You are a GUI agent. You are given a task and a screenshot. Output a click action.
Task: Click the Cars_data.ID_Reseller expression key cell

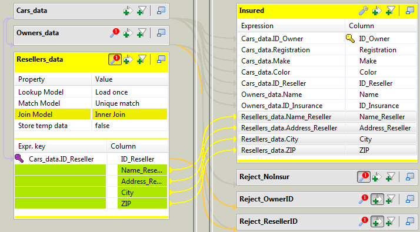pos(61,159)
